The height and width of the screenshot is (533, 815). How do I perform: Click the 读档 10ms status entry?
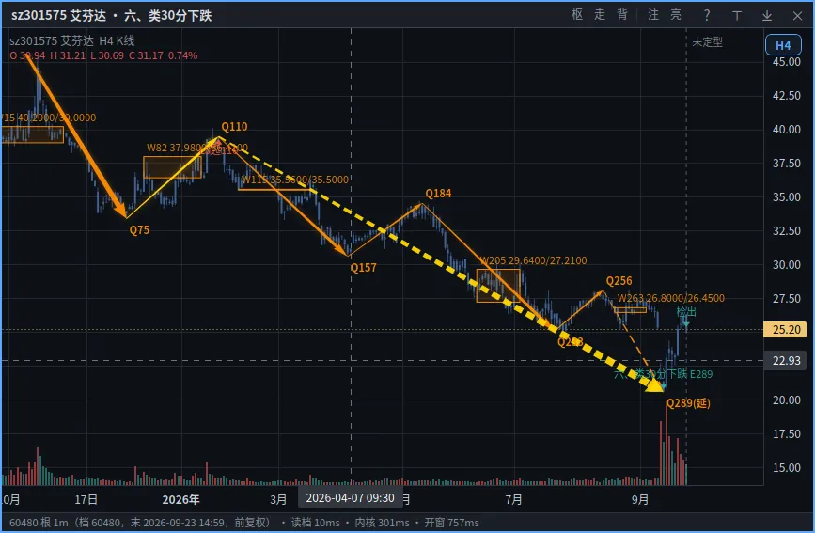pos(316,523)
